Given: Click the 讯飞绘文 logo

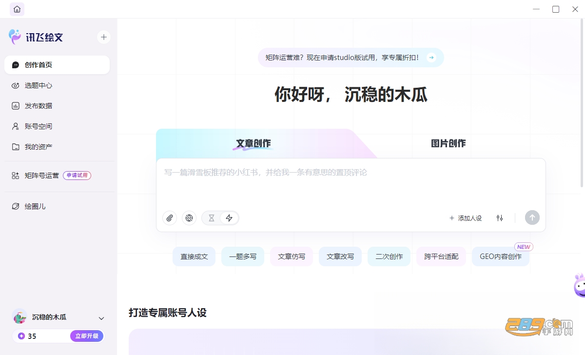Looking at the screenshot, I should [36, 37].
